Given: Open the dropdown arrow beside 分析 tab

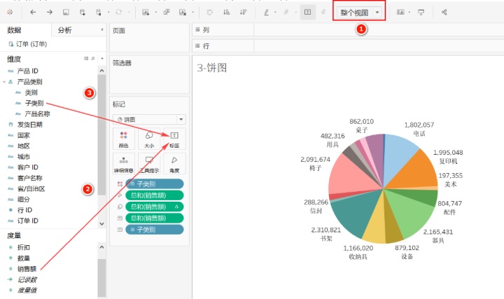Looking at the screenshot, I should click(102, 30).
